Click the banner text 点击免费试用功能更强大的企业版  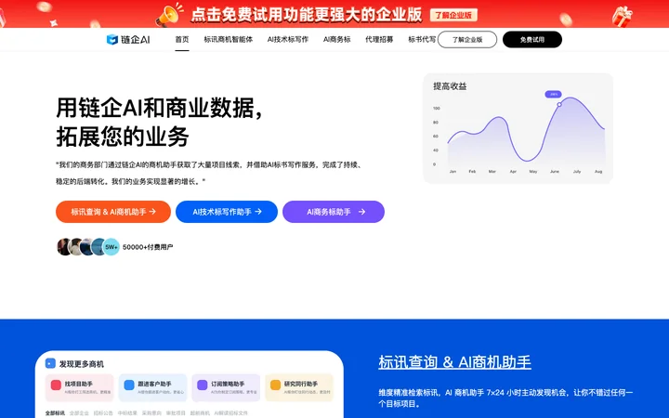pyautogui.click(x=307, y=15)
